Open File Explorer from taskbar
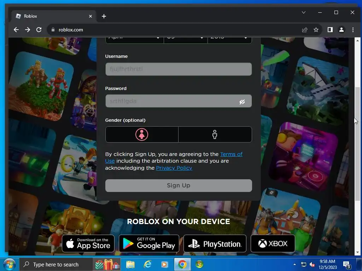Screen dimensions: 362x271 coord(130,265)
